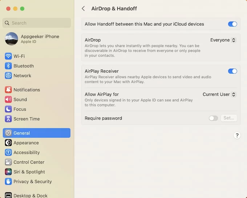This screenshot has height=198, width=247.
Task: Select Notifications in the sidebar
Action: 27,90
